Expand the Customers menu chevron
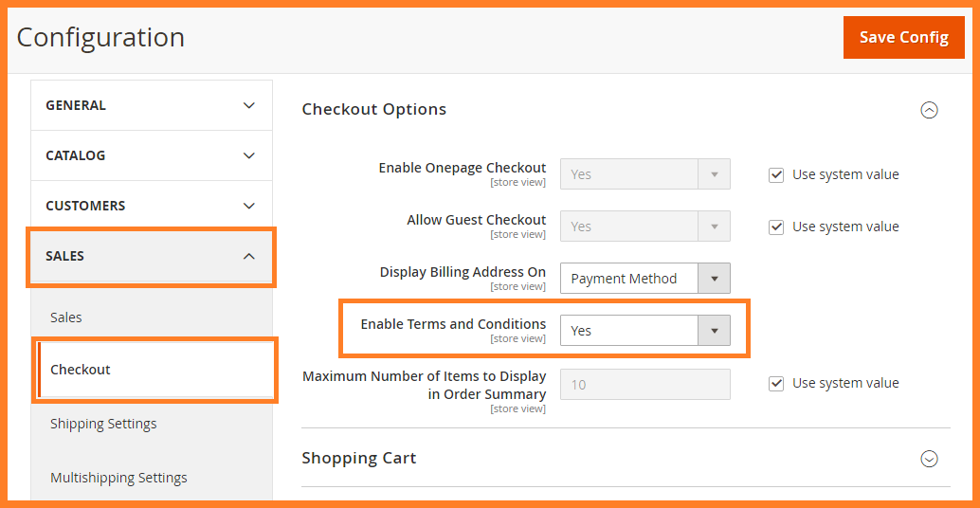The image size is (980, 508). tap(249, 206)
